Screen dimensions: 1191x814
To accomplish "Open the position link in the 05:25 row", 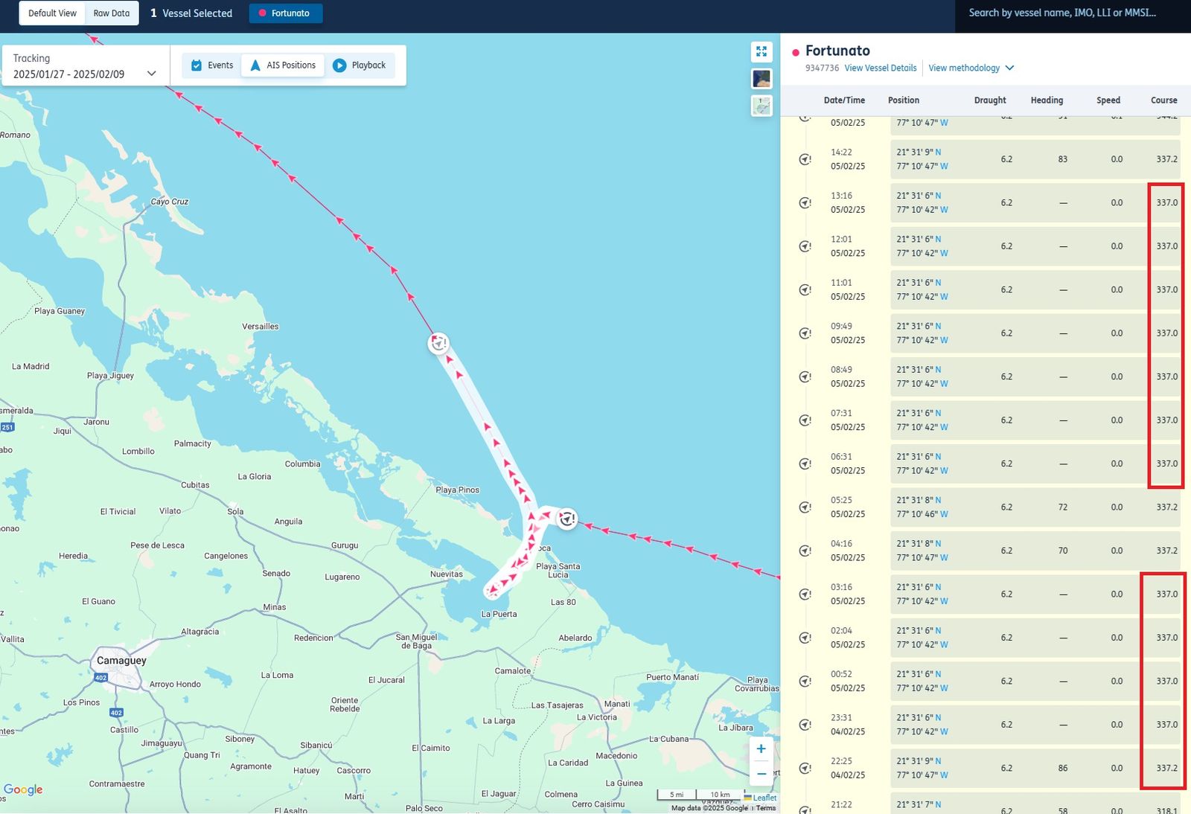I will [922, 507].
